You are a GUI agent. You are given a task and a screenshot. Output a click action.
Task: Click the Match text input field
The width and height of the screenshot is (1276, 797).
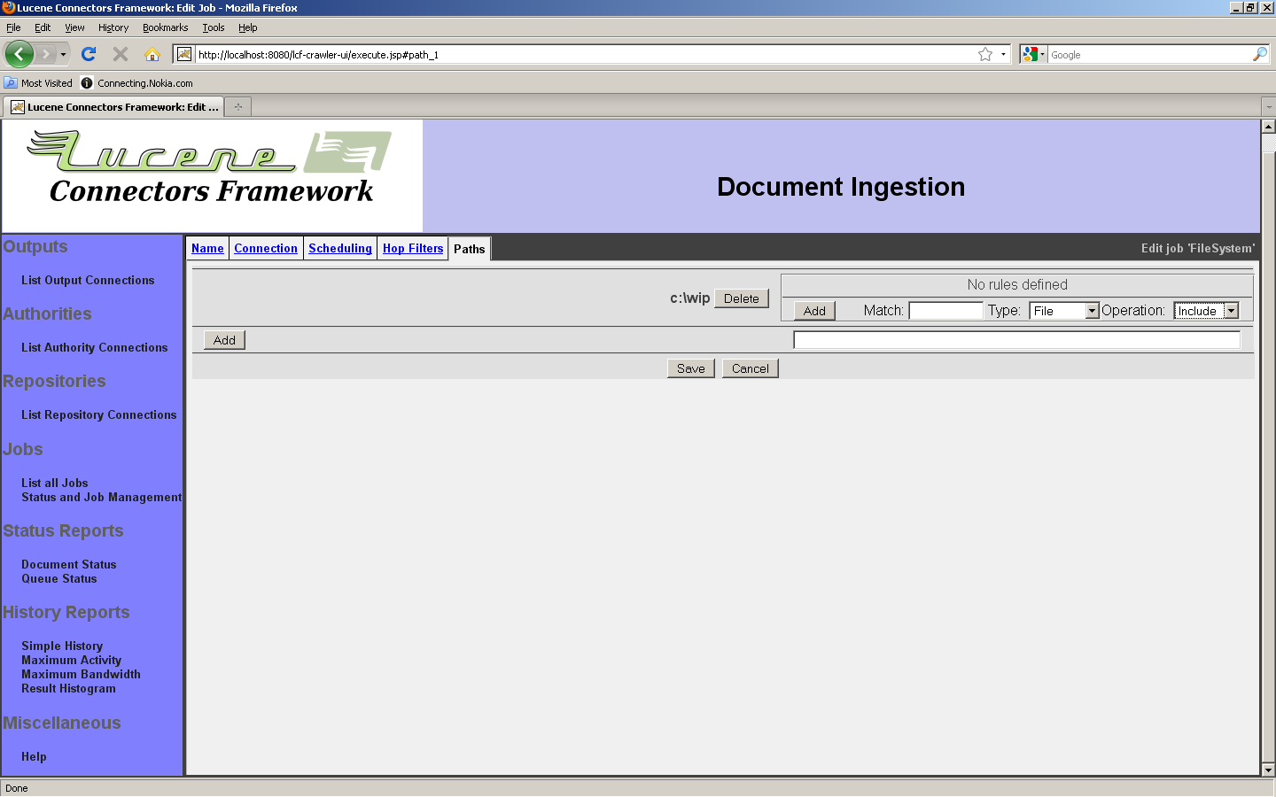(945, 311)
